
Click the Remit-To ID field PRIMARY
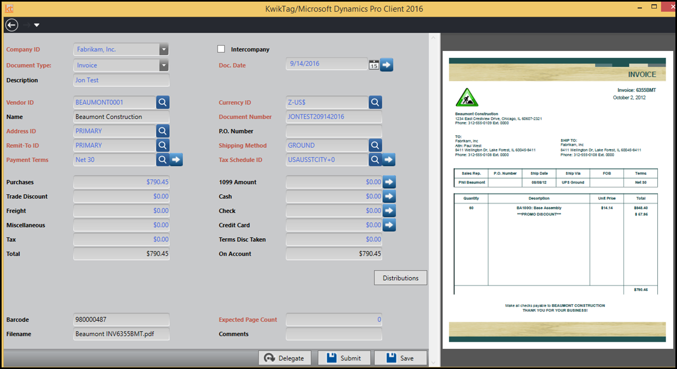(x=114, y=145)
